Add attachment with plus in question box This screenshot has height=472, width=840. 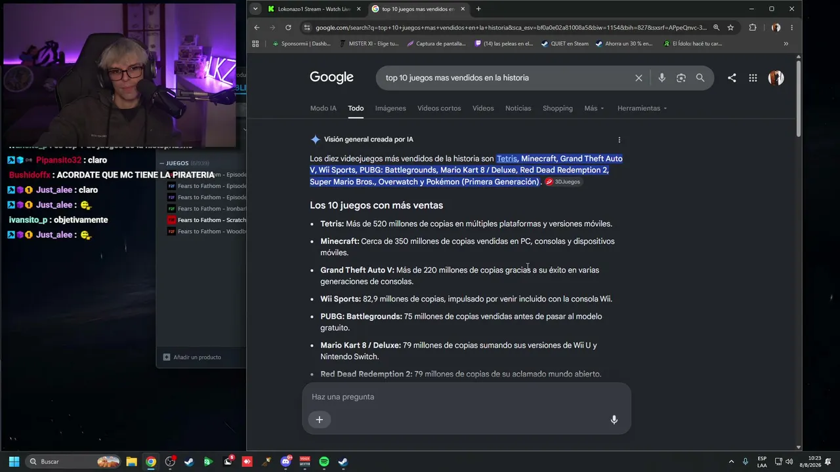[320, 420]
